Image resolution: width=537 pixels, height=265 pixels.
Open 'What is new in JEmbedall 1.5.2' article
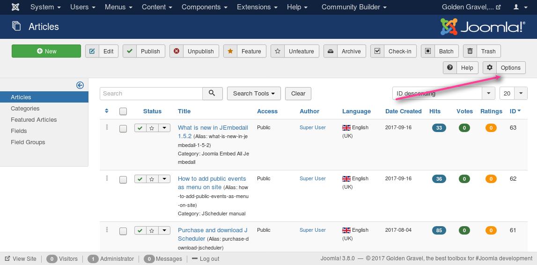click(213, 132)
